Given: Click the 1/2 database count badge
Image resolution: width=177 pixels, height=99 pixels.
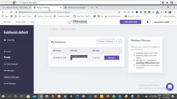Looking at the screenshot, I should (x=119, y=41).
